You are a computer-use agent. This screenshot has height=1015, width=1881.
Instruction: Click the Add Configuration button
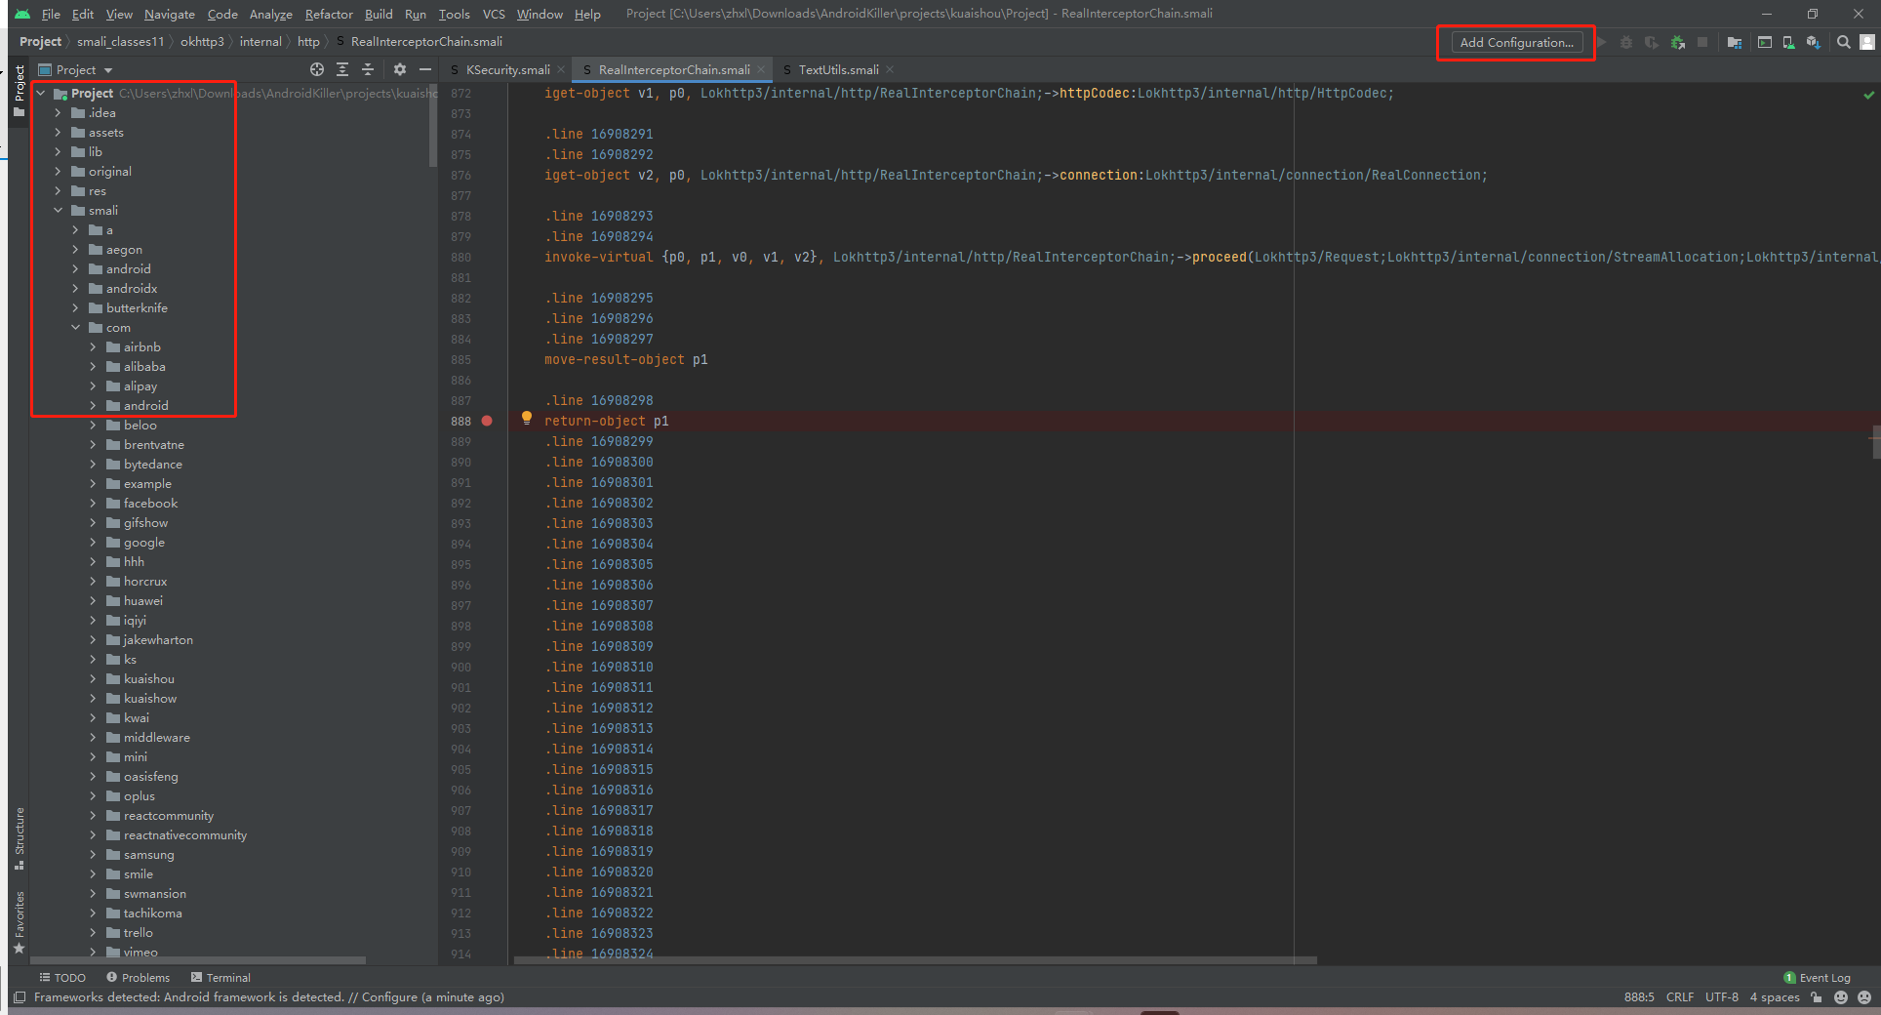coord(1516,42)
